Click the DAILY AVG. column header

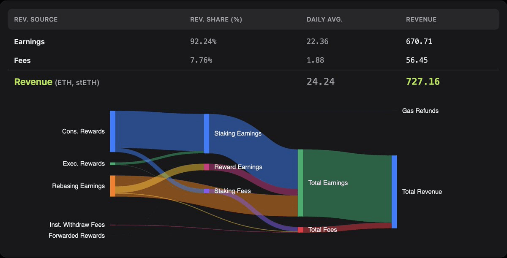[325, 19]
